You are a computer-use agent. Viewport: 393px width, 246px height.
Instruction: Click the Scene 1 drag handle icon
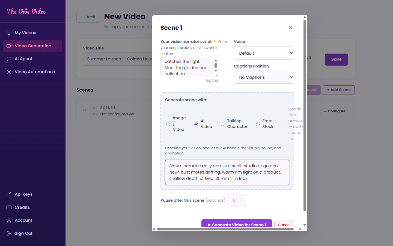pos(85,111)
